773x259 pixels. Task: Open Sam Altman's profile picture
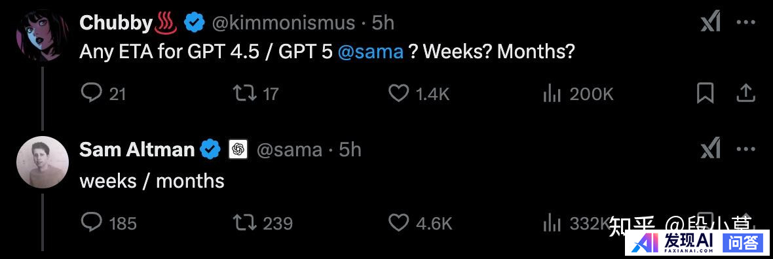[43, 162]
